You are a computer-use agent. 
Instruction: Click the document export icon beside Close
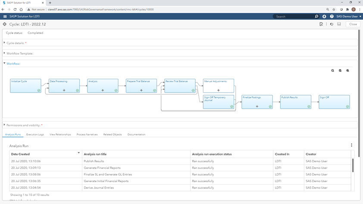[x=321, y=24]
